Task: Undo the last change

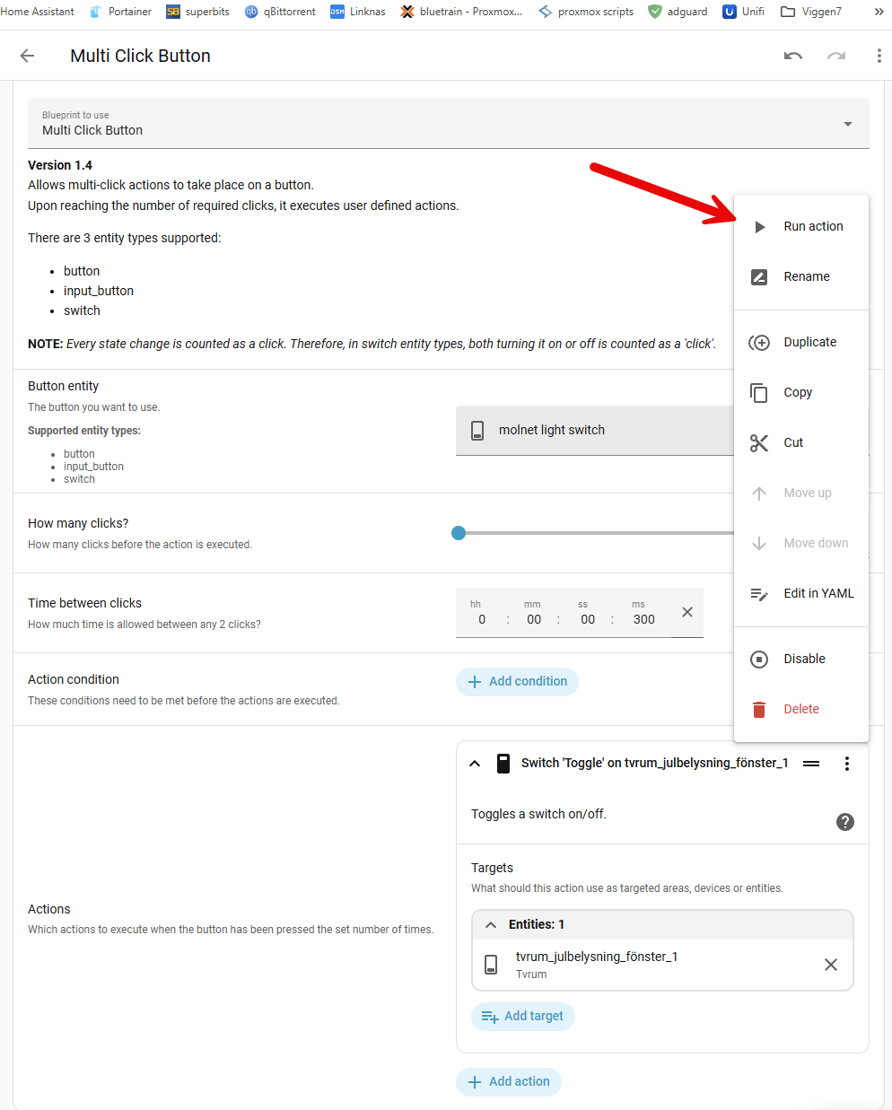Action: click(x=793, y=56)
